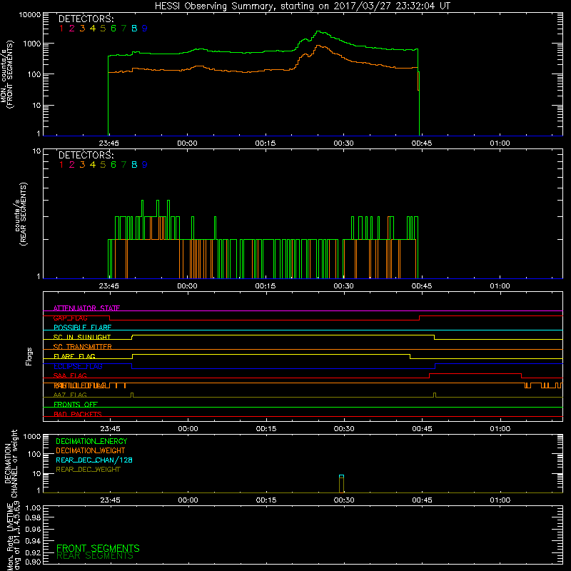Select detector 6 in the front segments legend
Screen dimensions: 571x571
[113, 29]
